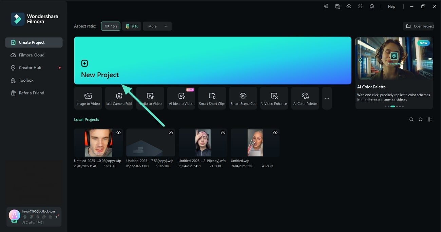The height and width of the screenshot is (232, 441).
Task: Click the last dot of the banner carousel
Action: pyautogui.click(x=403, y=106)
